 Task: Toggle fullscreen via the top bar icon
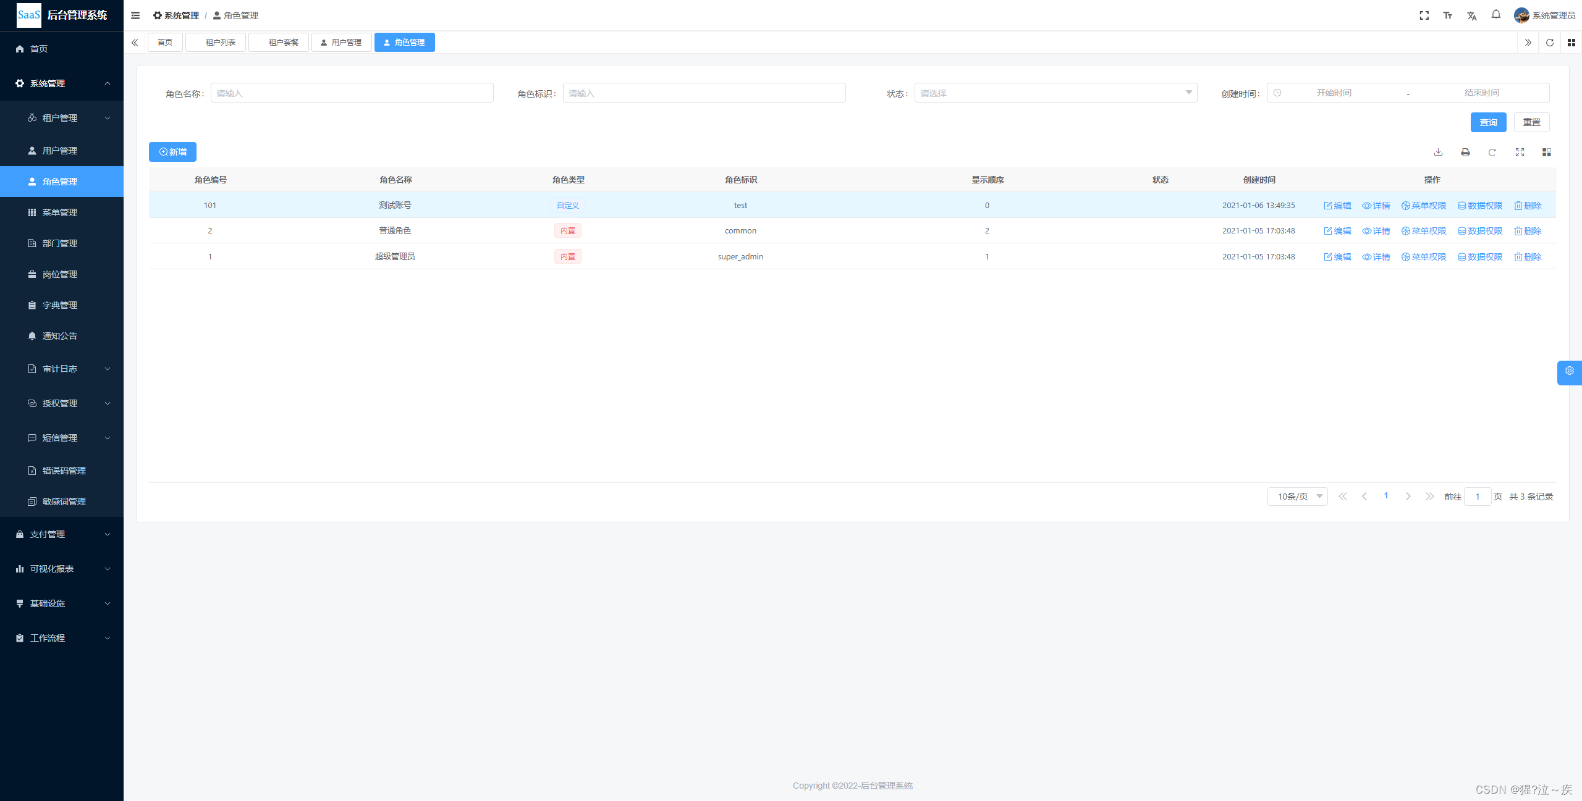1424,15
